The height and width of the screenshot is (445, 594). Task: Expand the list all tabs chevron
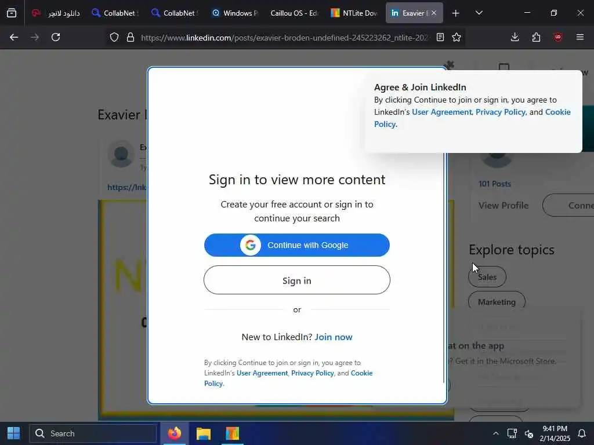(479, 13)
